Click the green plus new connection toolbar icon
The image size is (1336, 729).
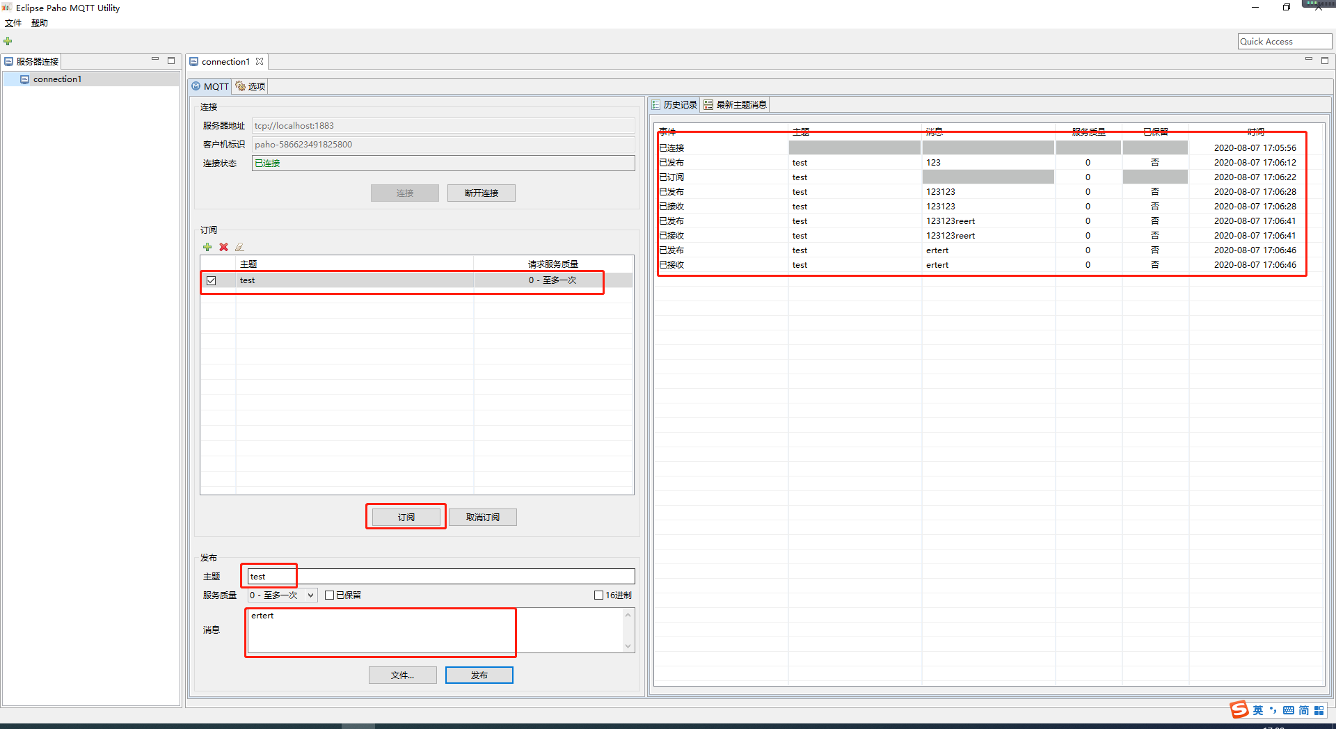point(8,42)
